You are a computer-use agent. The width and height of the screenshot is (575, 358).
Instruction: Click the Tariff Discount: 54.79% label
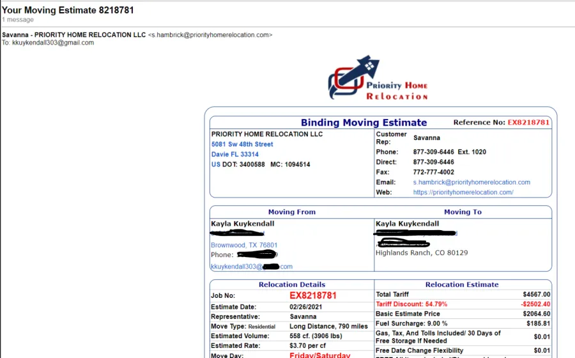point(411,304)
